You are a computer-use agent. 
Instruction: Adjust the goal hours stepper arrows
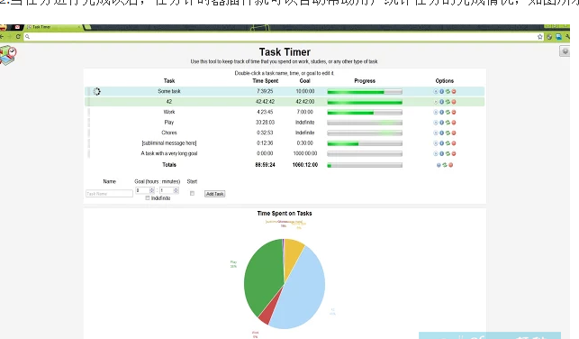pyautogui.click(x=152, y=190)
